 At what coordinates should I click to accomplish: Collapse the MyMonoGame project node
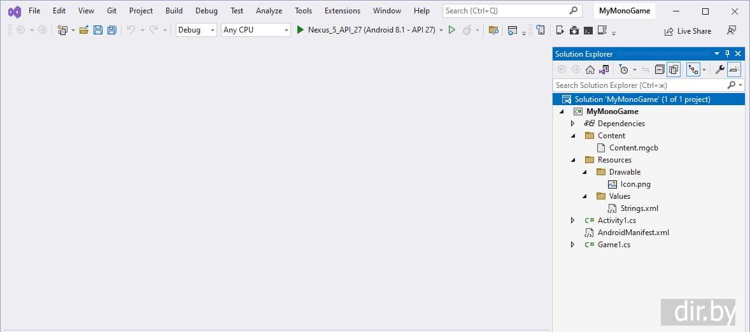tap(562, 111)
